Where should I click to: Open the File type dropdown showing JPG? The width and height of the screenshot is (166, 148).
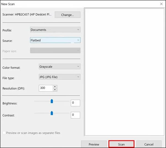pos(59,77)
